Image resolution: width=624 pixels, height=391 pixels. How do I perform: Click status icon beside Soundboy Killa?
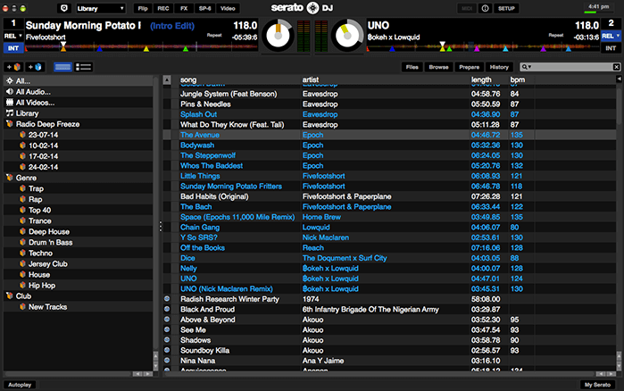[167, 350]
